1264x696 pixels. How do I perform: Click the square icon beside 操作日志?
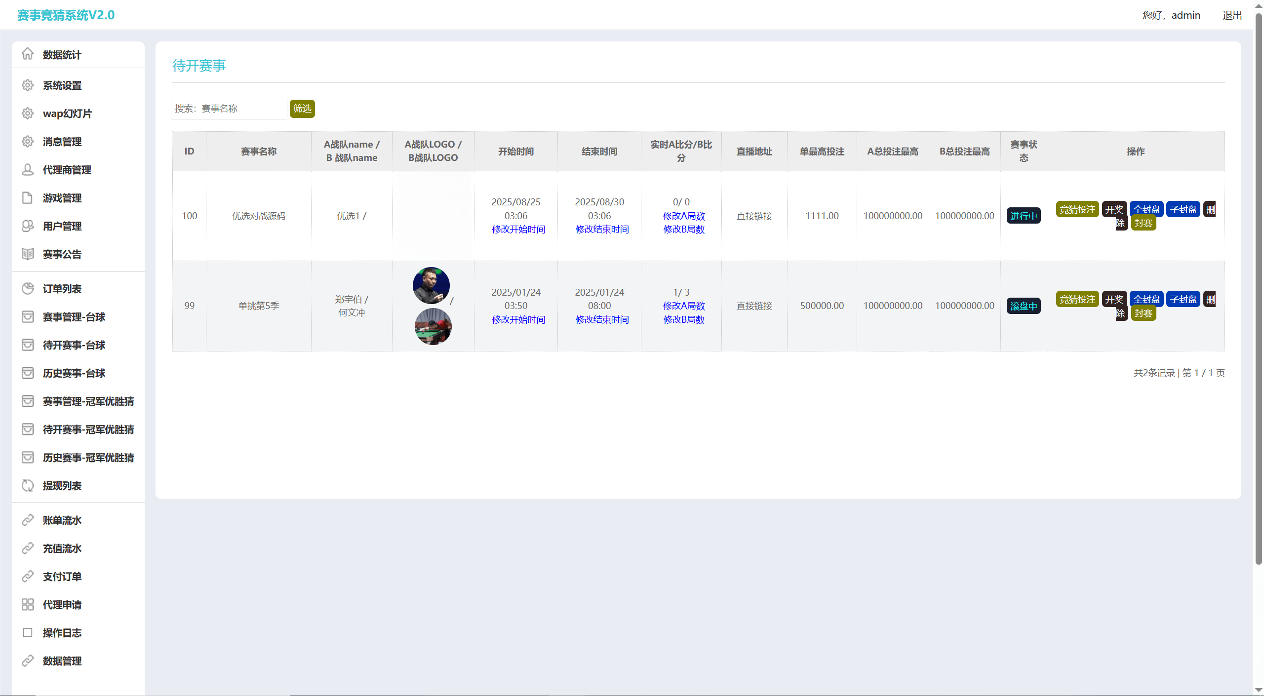(28, 633)
